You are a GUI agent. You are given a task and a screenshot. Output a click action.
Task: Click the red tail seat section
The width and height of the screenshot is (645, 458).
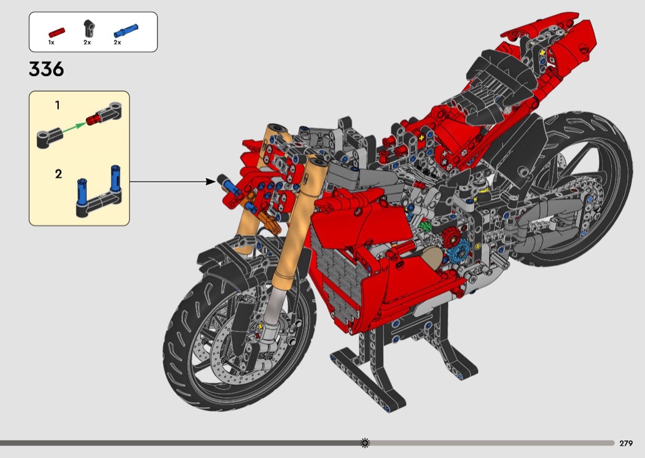coord(553,43)
